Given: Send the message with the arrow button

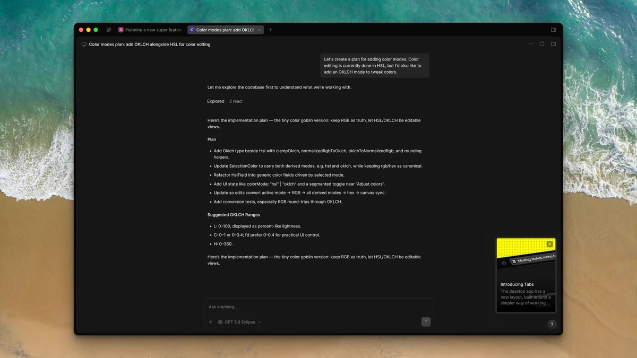Looking at the screenshot, I should 426,322.
